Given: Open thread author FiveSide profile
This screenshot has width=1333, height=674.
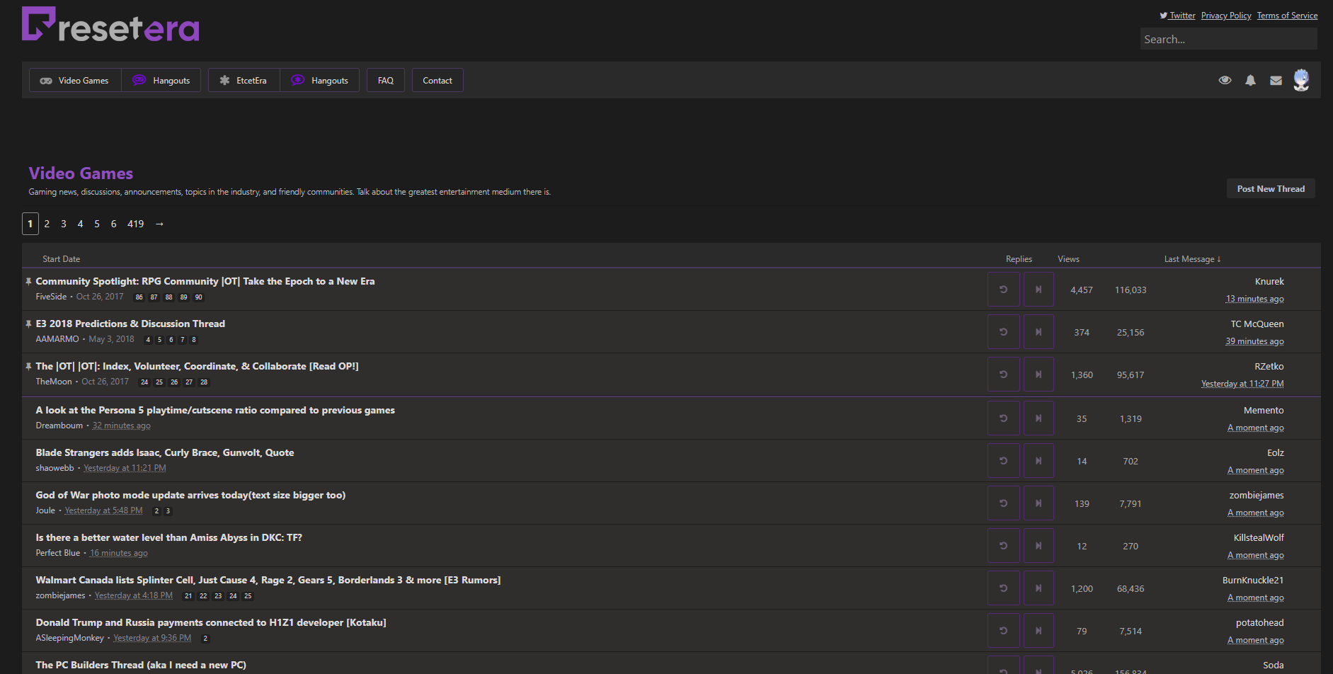Looking at the screenshot, I should click(51, 297).
